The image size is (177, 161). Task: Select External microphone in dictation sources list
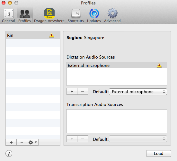pos(117,65)
